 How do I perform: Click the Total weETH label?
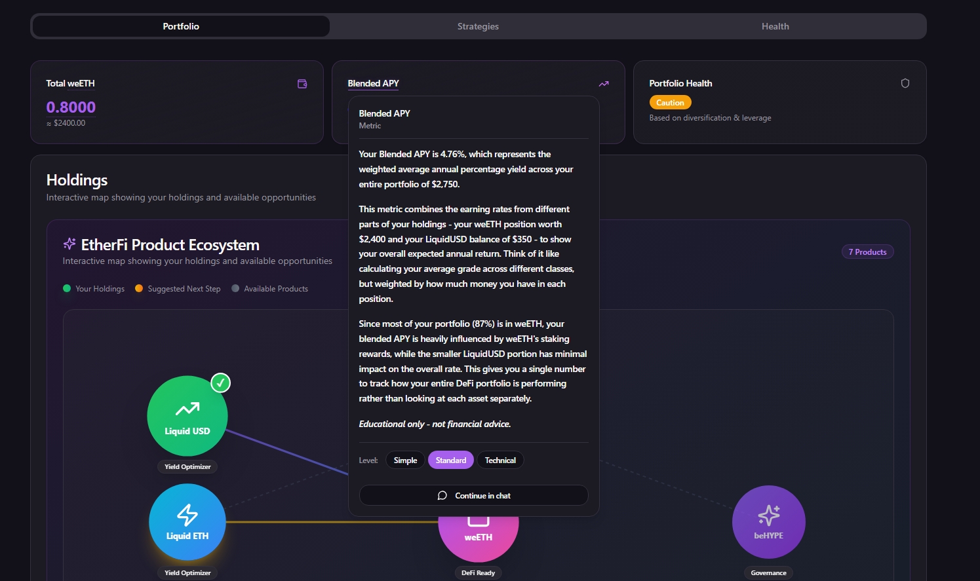coord(70,83)
